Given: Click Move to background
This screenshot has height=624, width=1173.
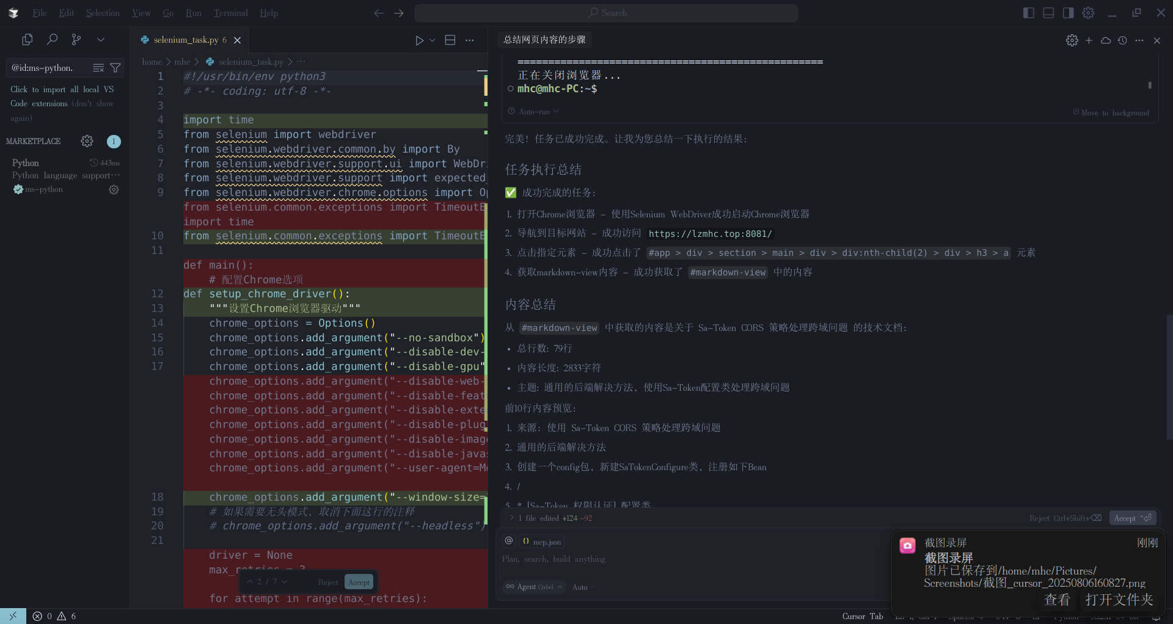Looking at the screenshot, I should click(1111, 112).
